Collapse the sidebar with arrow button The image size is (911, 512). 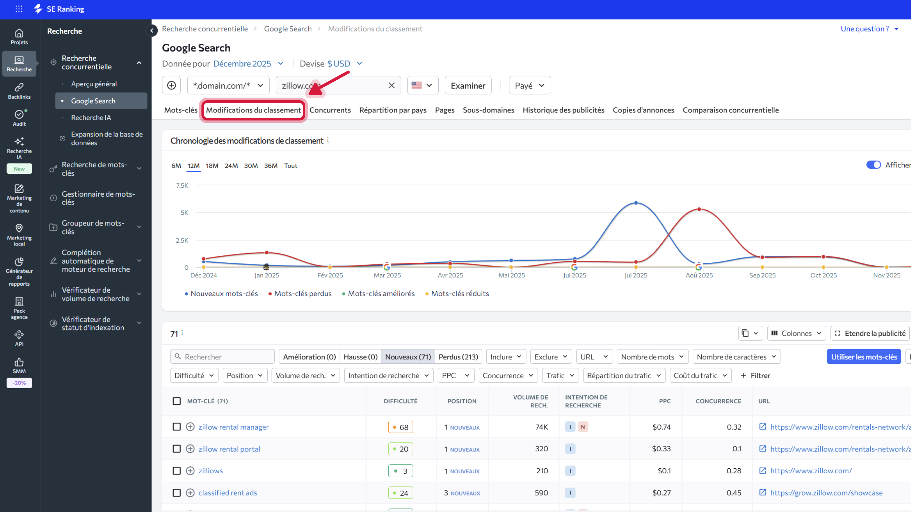click(x=152, y=30)
